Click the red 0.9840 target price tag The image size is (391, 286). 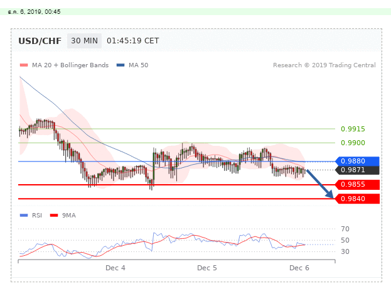click(x=357, y=199)
